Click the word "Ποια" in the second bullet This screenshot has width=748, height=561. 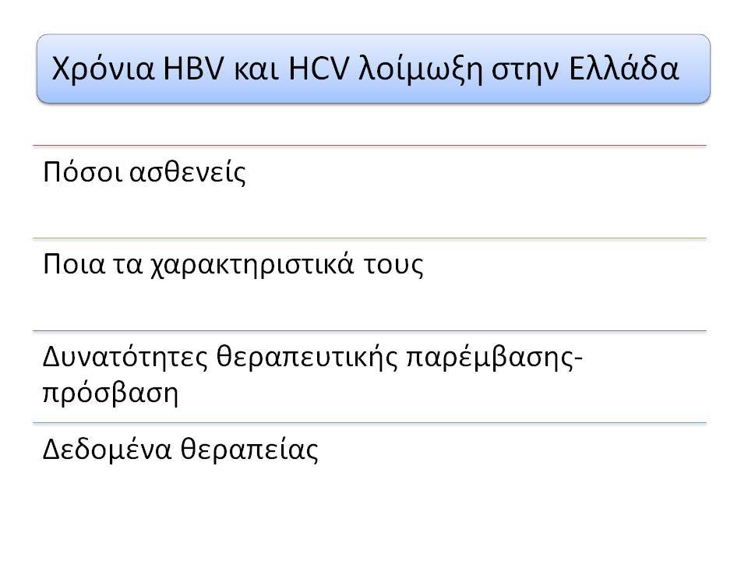coord(73,264)
